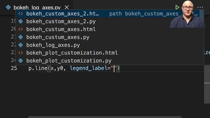210x118 pixels.
Task: Choose bokeh_custom_axes_2.html suggestion
Action: pos(108,13)
